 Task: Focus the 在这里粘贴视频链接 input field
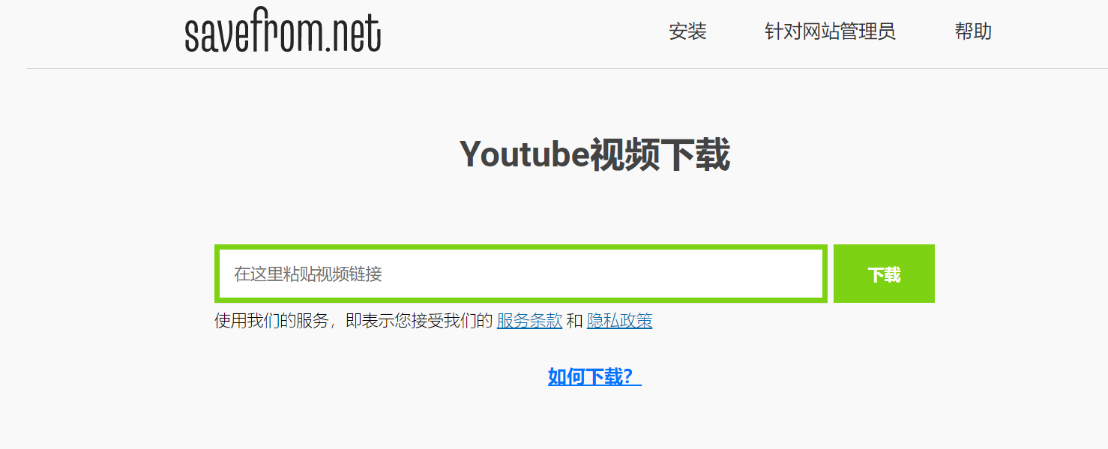521,274
